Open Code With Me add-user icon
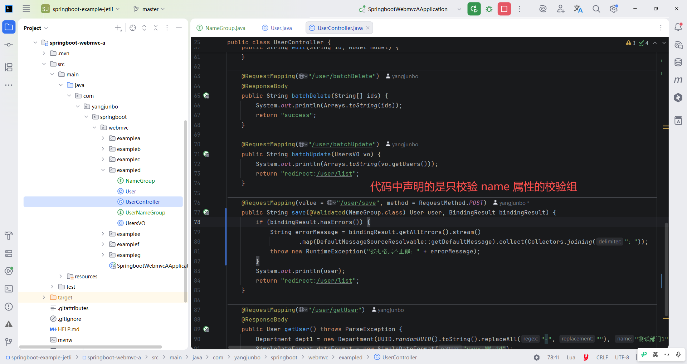Viewport: 687px width, 364px height. 561,9
